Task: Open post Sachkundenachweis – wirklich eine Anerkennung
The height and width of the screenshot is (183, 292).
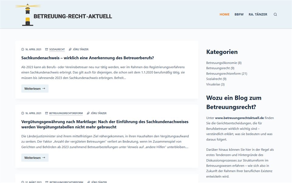Action: pyautogui.click(x=88, y=58)
